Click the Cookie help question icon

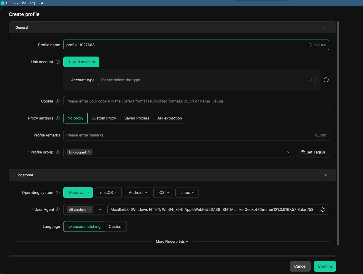click(58, 101)
